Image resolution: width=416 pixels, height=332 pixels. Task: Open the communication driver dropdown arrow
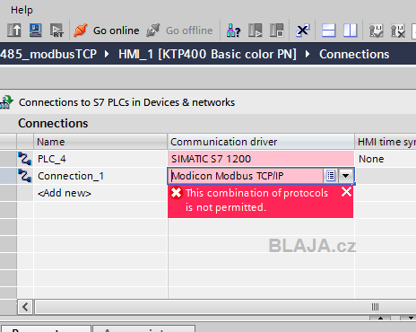[x=346, y=176]
